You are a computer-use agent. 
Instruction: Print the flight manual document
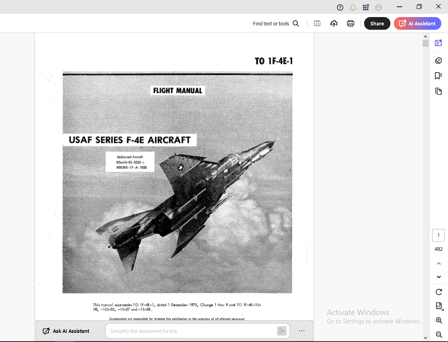tap(350, 23)
